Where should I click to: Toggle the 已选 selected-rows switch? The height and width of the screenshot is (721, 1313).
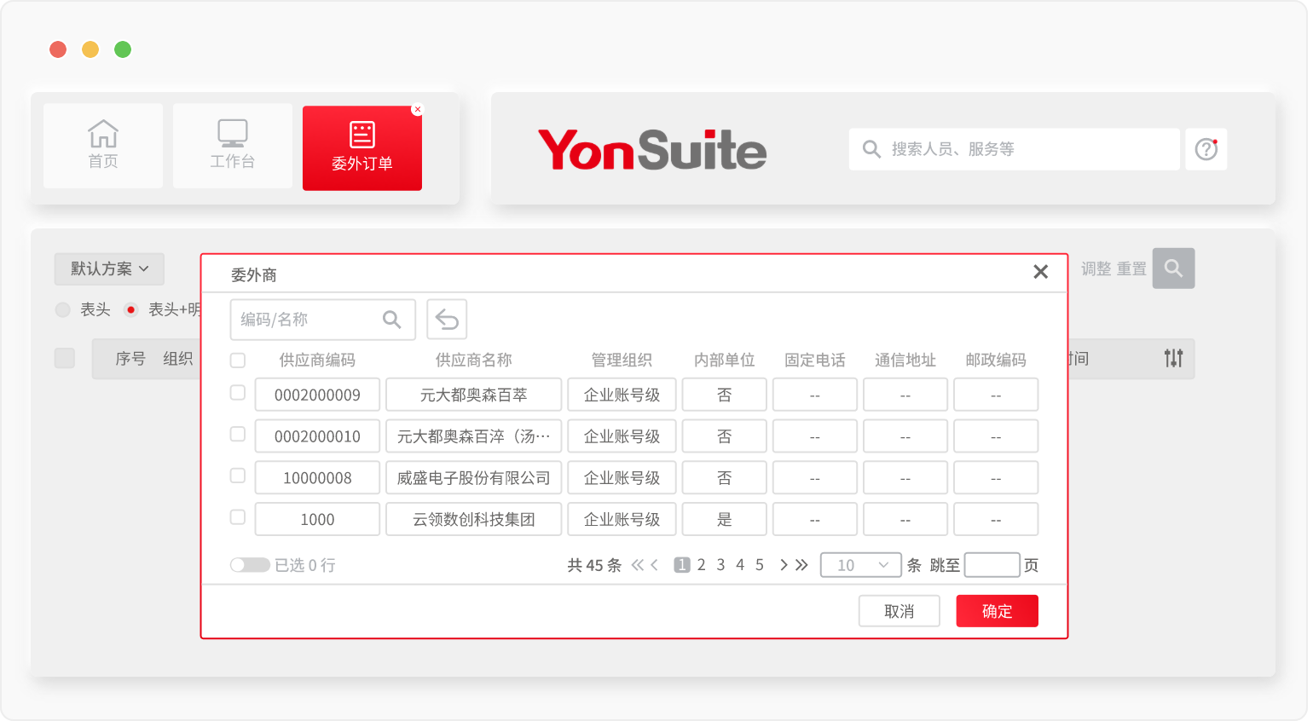tap(250, 565)
